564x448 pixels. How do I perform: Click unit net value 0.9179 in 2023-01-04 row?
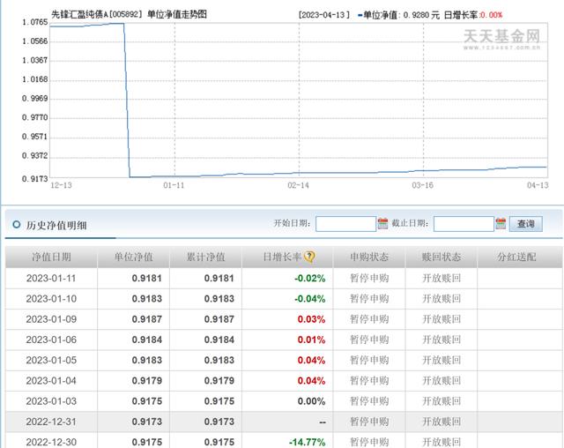tap(147, 381)
